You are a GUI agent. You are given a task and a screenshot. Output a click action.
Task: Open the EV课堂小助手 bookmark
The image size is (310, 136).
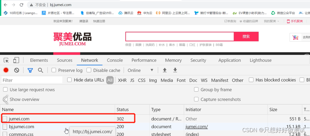(249, 13)
